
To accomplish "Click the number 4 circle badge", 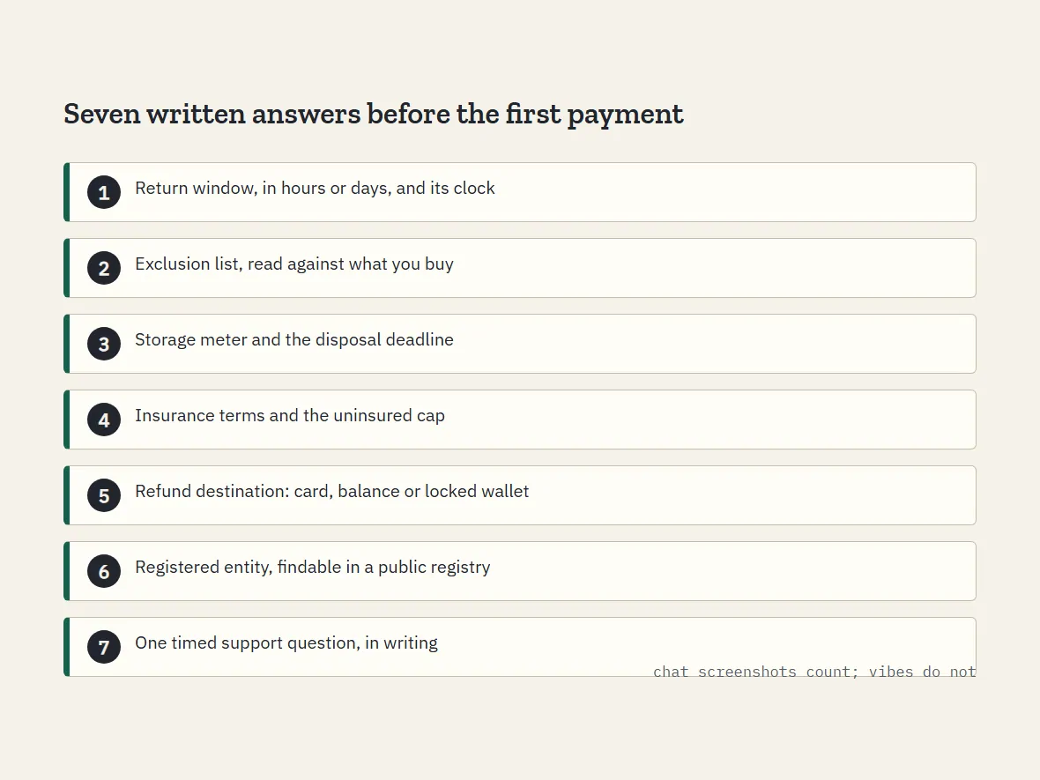I will tap(104, 420).
